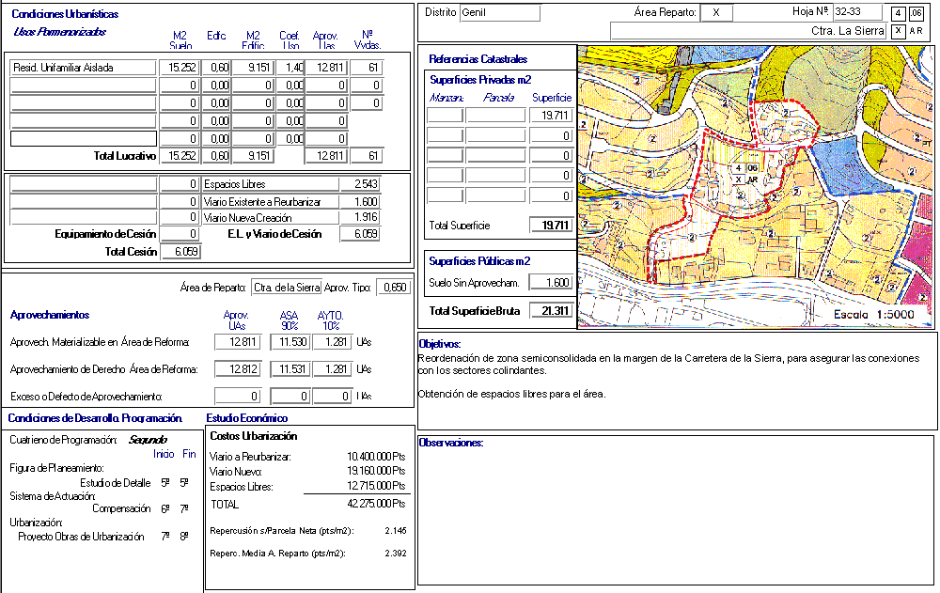Click the Distrito field containing Genil
This screenshot has height=593, width=940.
500,13
